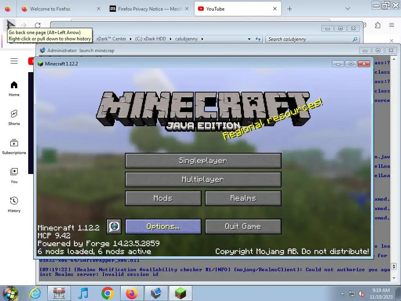This screenshot has height=301, width=401.
Task: Expand the arrow after (C:) xDark HDD
Action: pyautogui.click(x=171, y=39)
